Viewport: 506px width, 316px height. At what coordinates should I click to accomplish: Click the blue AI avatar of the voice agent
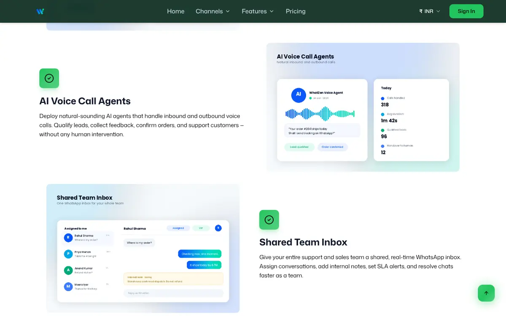299,95
